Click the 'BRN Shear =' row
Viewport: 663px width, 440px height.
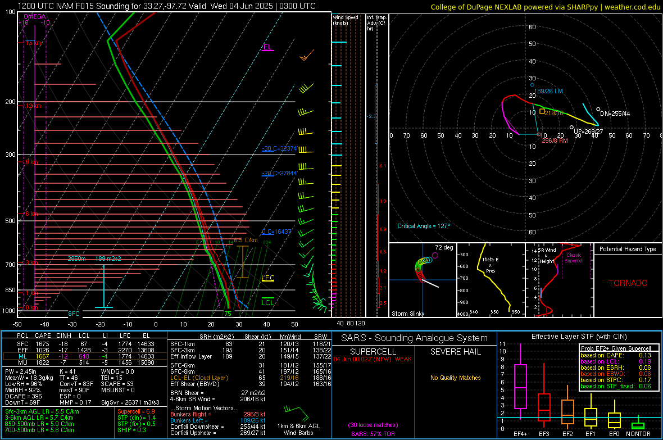[x=217, y=393]
